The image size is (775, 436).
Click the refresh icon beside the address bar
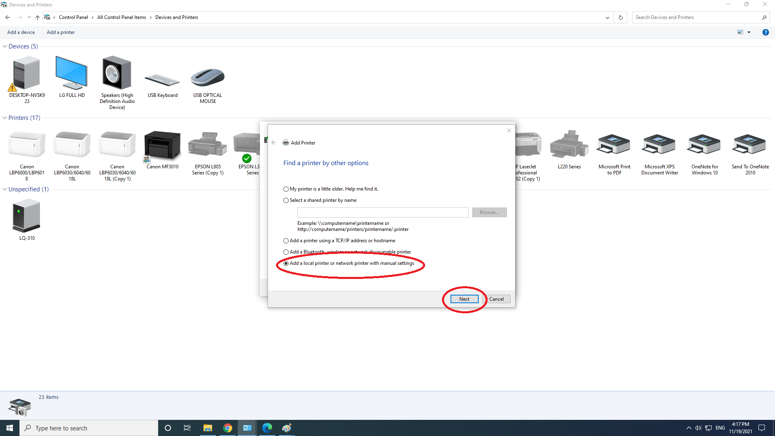[x=621, y=17]
